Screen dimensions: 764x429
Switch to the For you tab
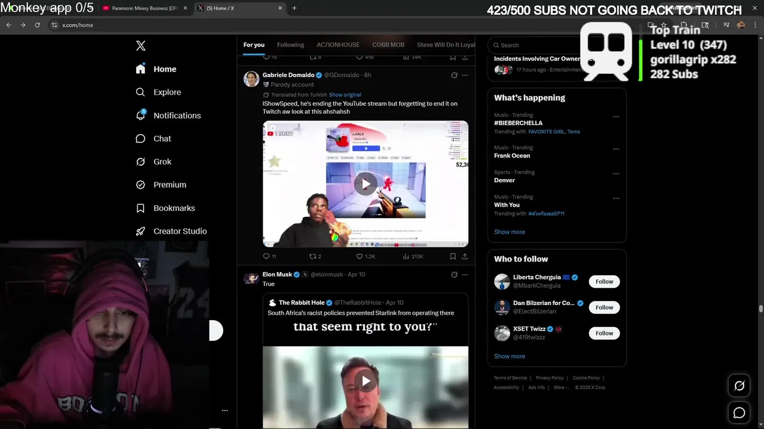(254, 45)
